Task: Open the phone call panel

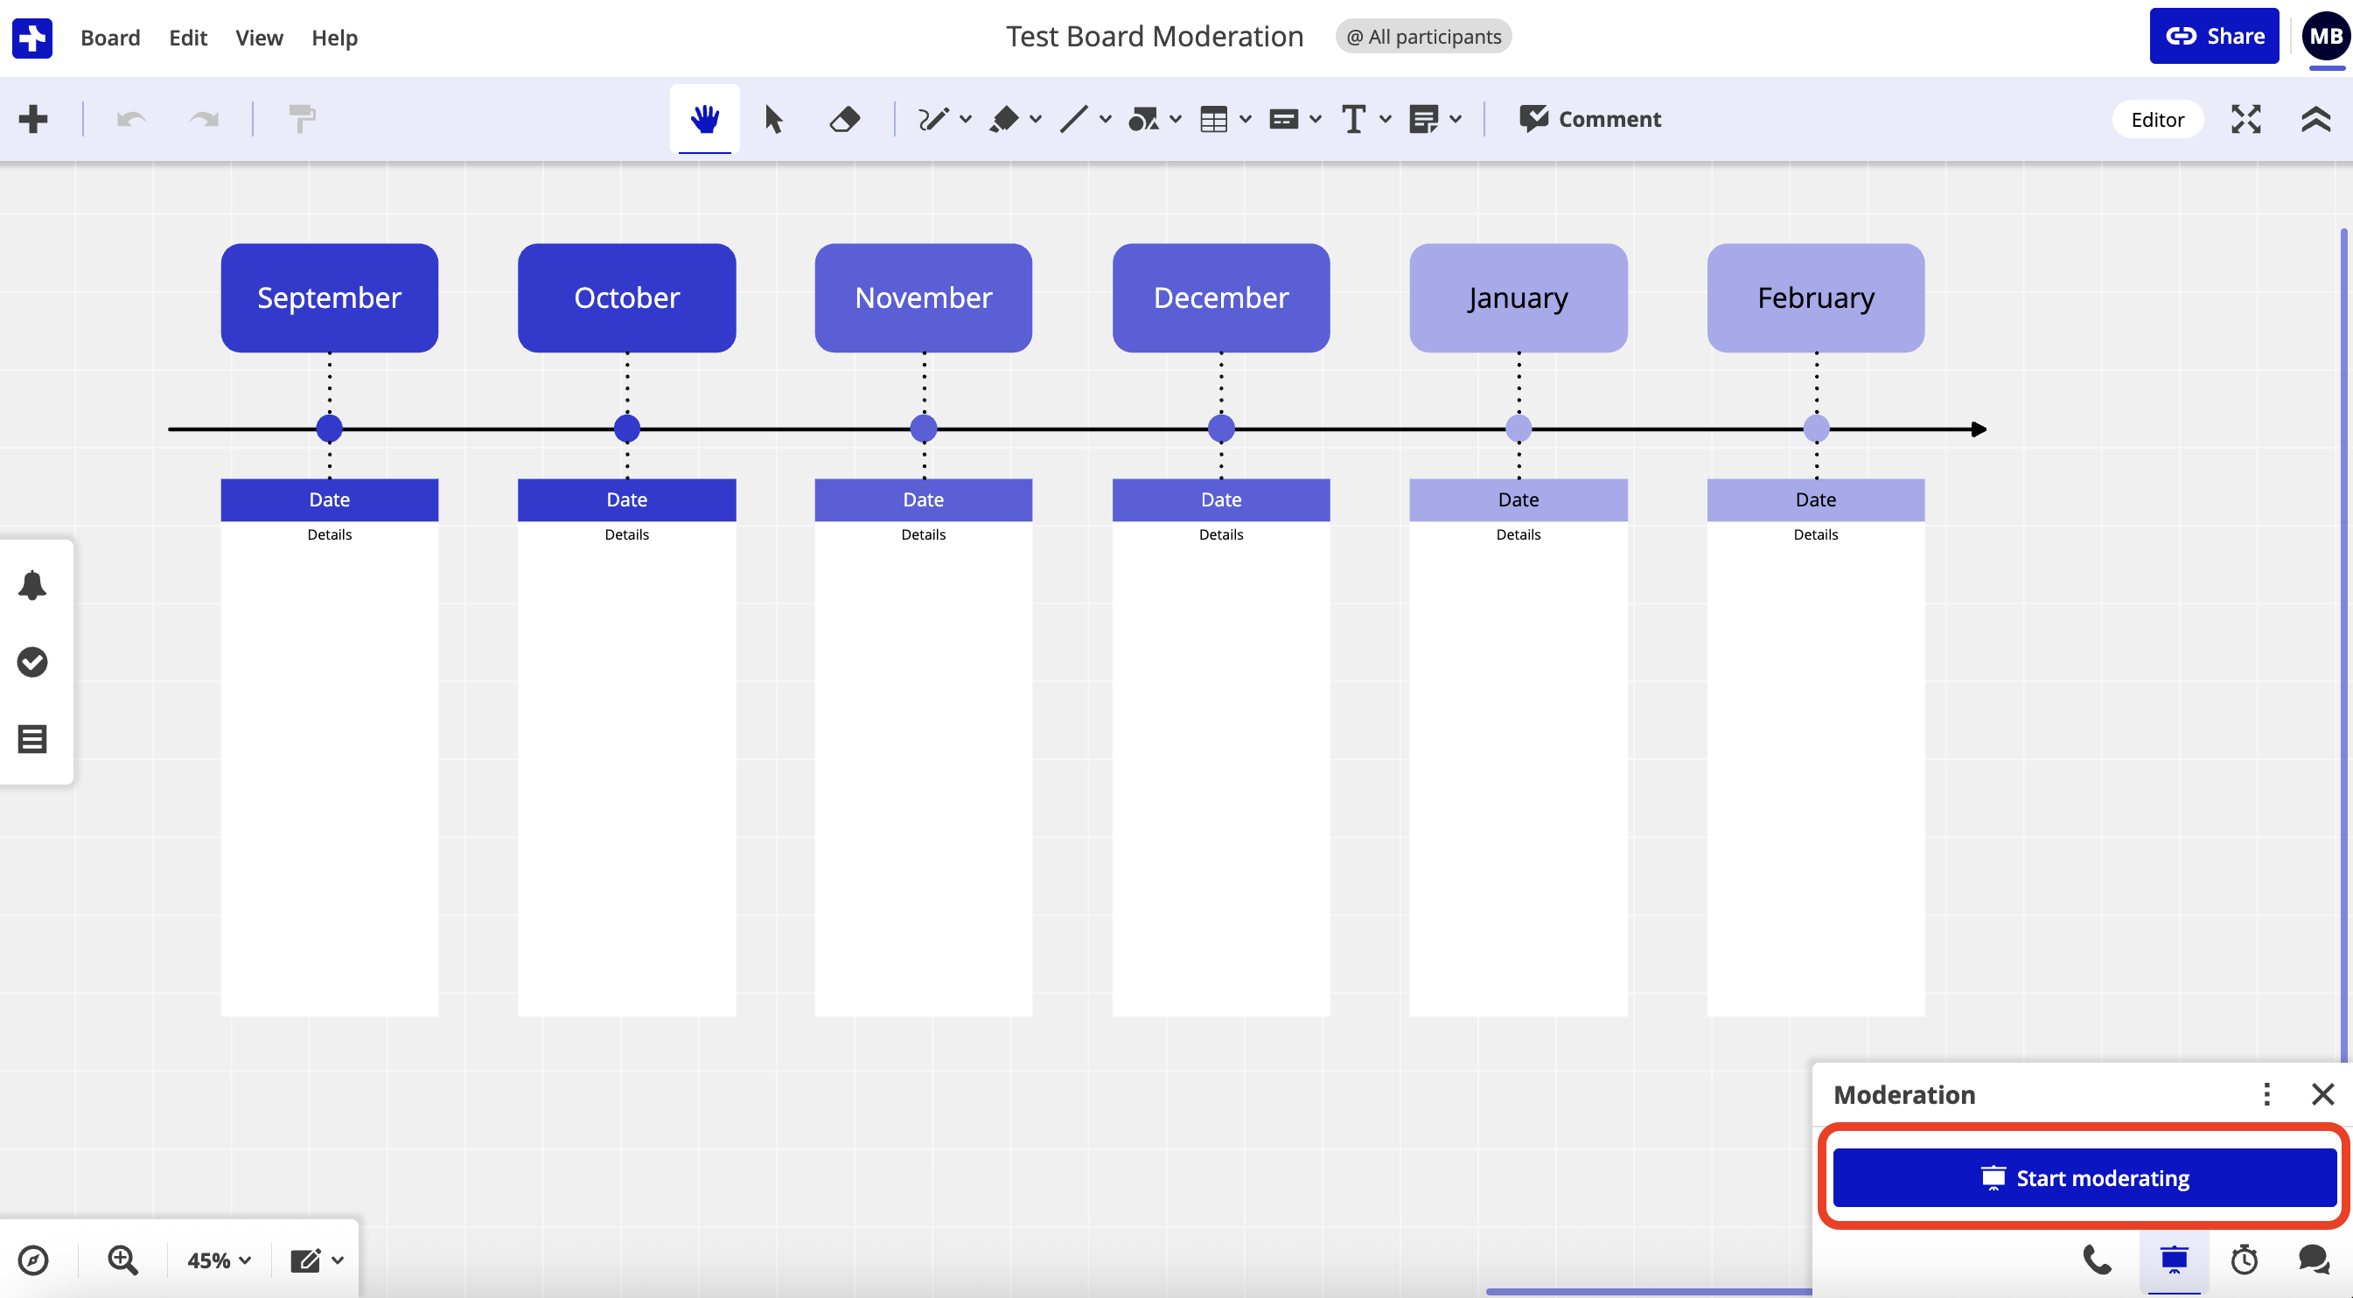Action: pyautogui.click(x=2098, y=1260)
